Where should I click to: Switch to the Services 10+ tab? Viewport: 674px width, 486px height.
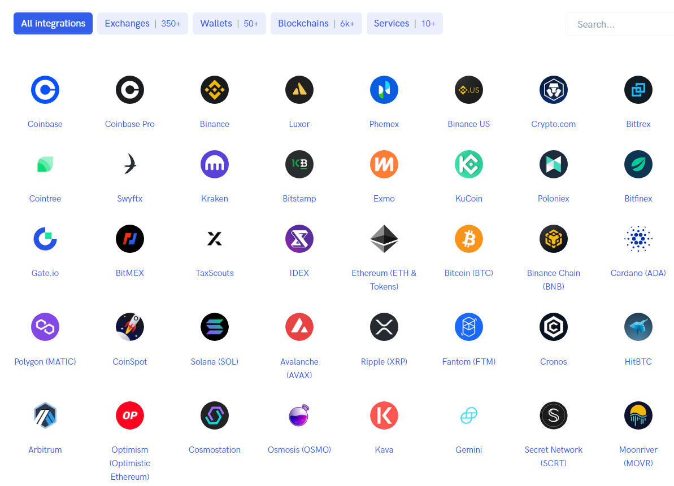point(405,24)
